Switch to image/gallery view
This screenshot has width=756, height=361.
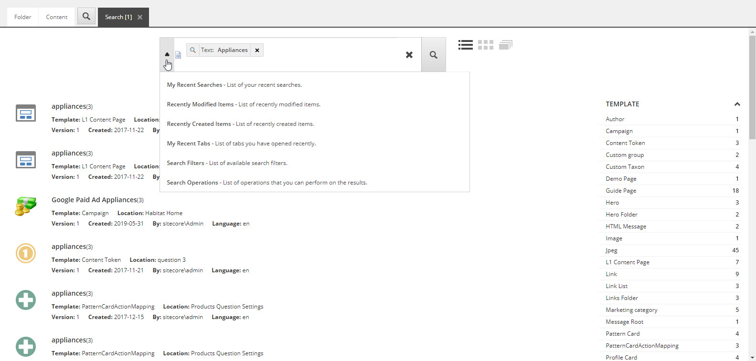[506, 45]
